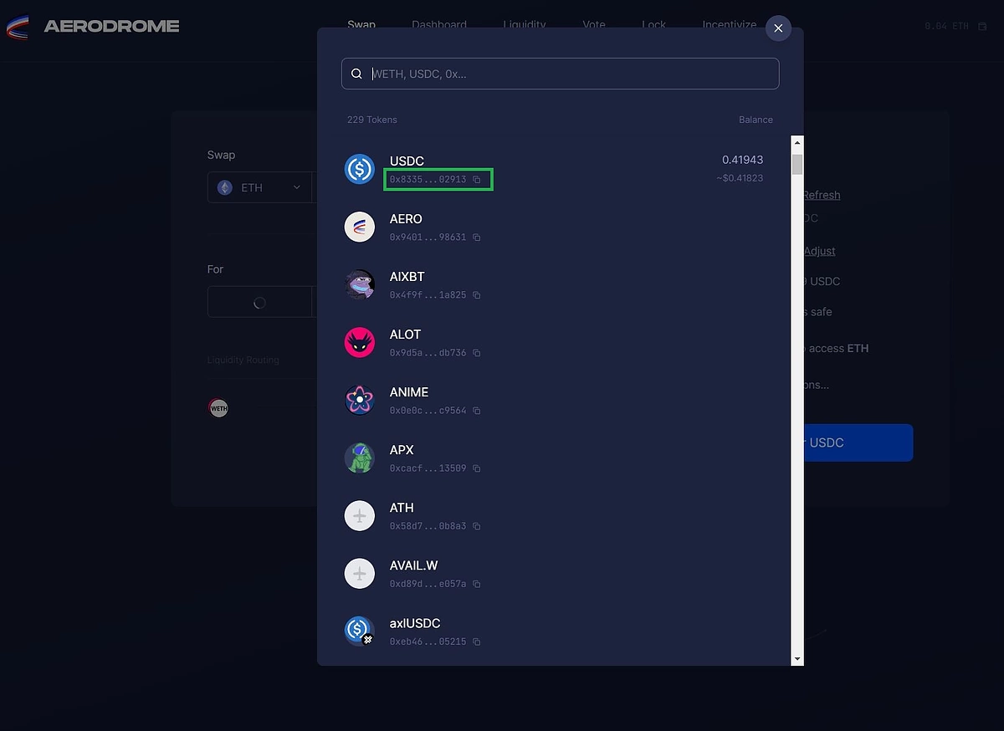Click the ALOT token icon
This screenshot has height=731, width=1004.
click(360, 342)
